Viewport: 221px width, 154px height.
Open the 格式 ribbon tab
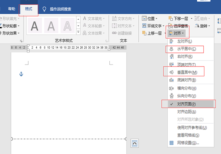click(29, 9)
